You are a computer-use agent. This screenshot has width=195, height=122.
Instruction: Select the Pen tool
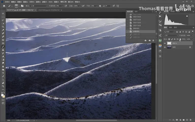(3, 76)
